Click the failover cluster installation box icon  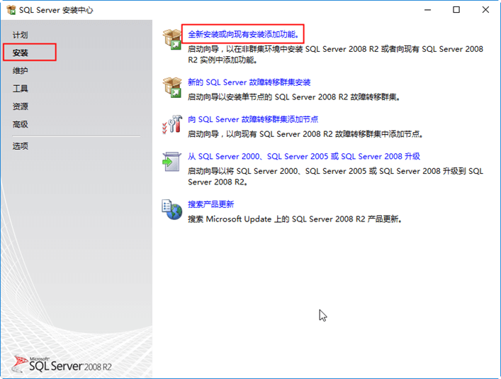click(172, 87)
